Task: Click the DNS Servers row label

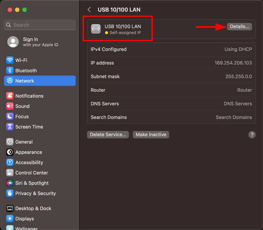Action: [x=105, y=104]
